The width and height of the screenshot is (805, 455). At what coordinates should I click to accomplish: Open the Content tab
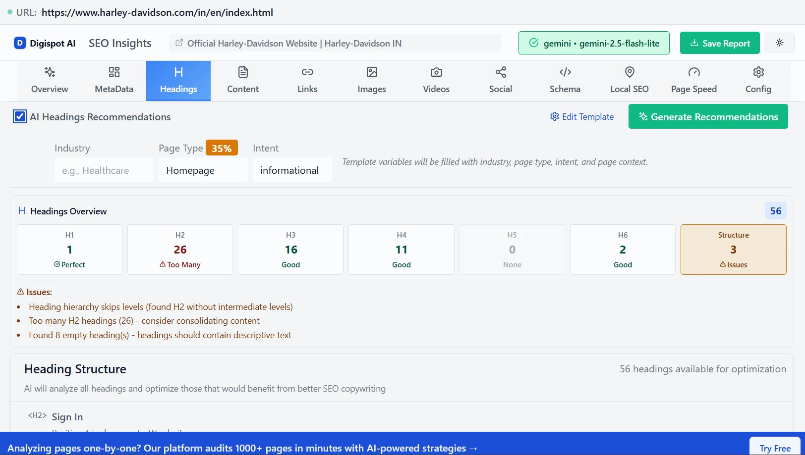point(243,81)
